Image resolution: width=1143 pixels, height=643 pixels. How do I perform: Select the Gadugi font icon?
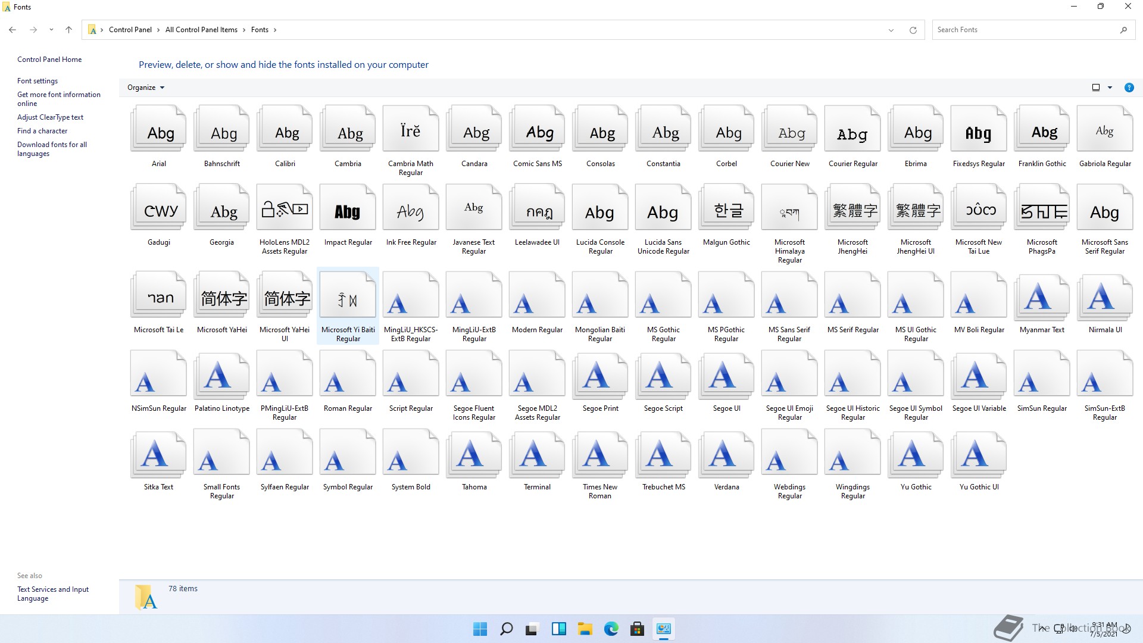coord(158,208)
